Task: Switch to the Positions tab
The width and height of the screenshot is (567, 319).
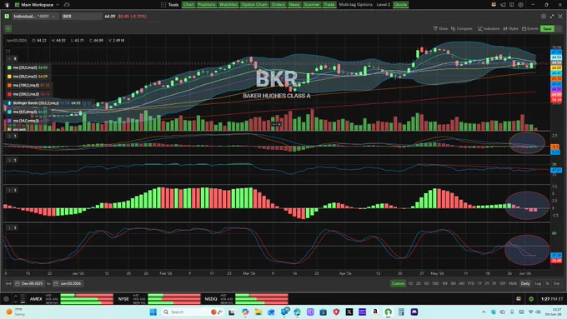Action: tap(207, 5)
